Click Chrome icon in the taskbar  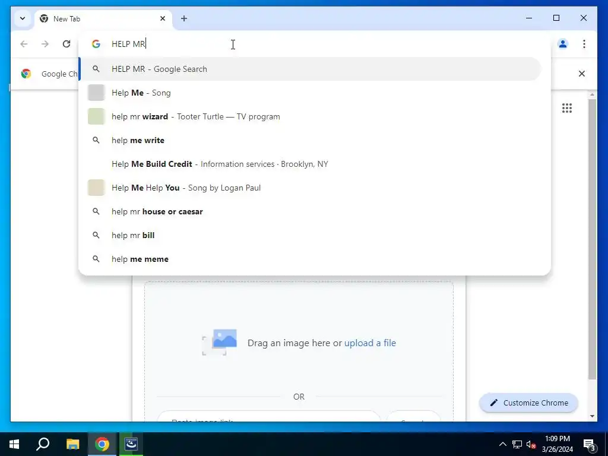pyautogui.click(x=102, y=444)
